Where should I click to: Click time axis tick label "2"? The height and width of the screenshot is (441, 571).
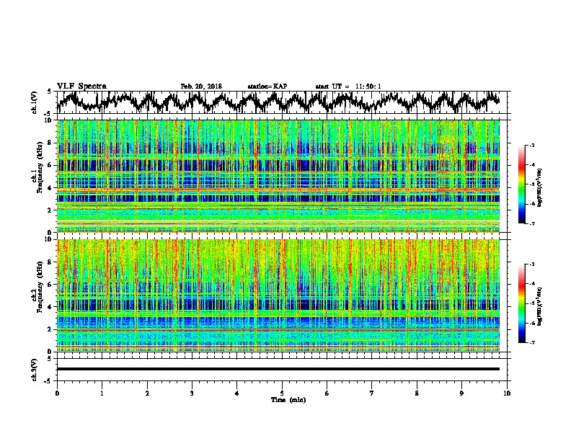pos(147,393)
